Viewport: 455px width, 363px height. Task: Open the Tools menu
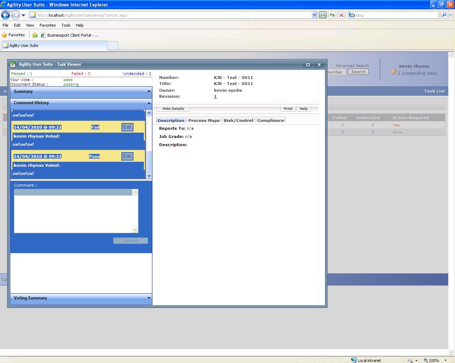click(66, 25)
